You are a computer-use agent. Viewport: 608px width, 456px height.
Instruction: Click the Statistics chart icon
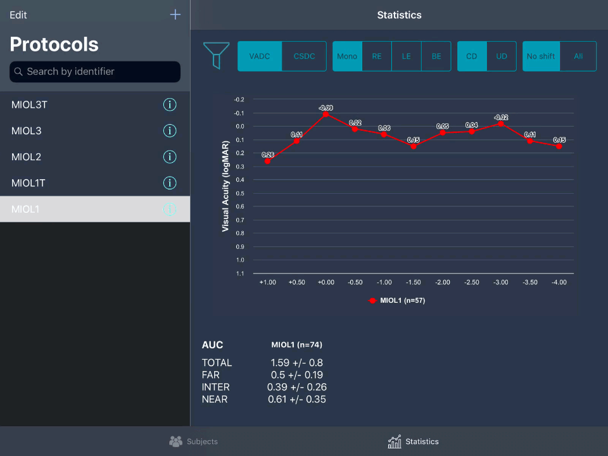(395, 441)
